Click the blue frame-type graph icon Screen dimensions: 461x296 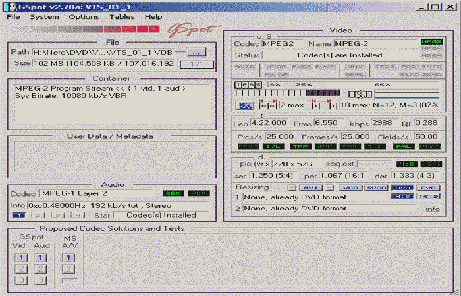click(x=245, y=105)
